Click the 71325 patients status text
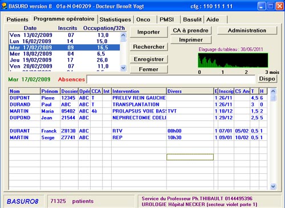 coord(72,201)
